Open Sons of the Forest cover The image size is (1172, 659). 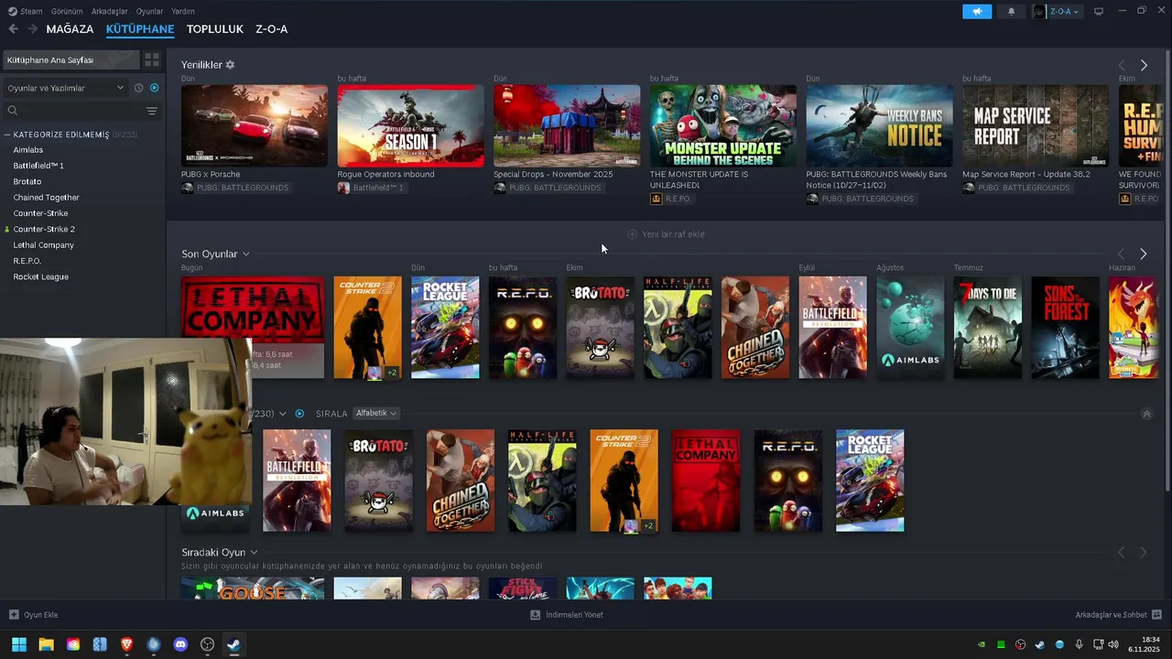pyautogui.click(x=1066, y=328)
